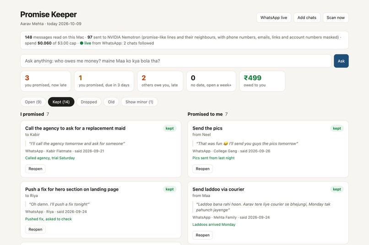Click kept badge on Send laddoo card

pyautogui.click(x=337, y=189)
